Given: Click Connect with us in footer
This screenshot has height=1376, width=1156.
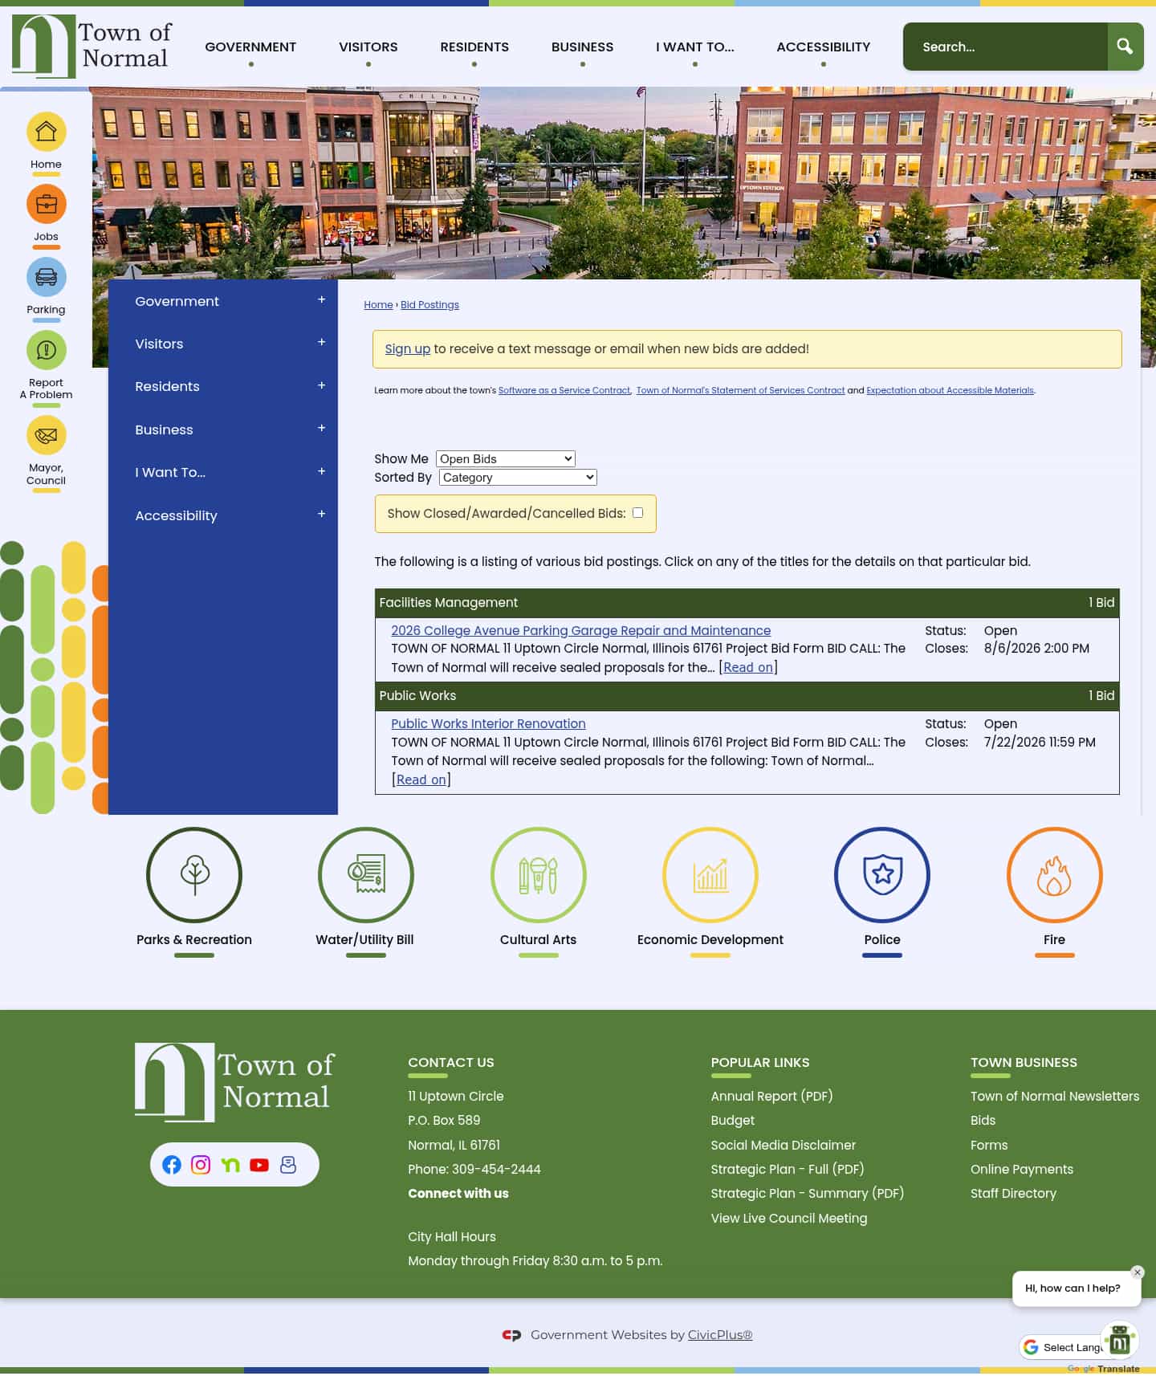Looking at the screenshot, I should (458, 1194).
